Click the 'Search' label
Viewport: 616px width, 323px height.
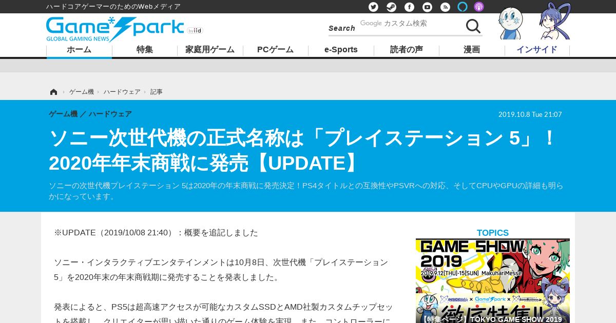[342, 28]
